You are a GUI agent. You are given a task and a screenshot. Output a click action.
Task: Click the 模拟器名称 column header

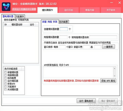(19, 25)
